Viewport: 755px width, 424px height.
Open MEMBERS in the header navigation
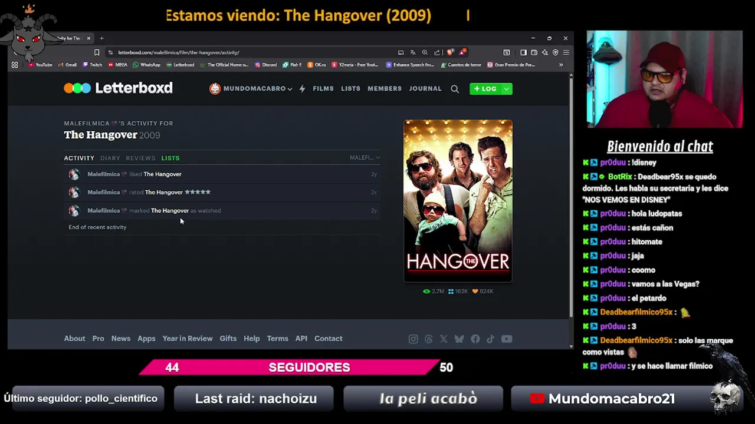coord(385,89)
